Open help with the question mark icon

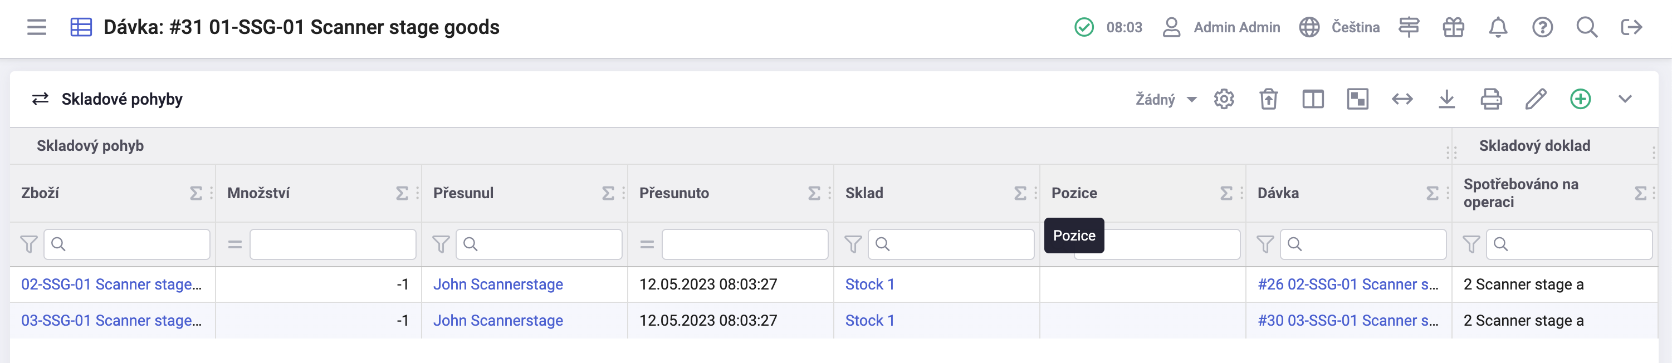(1543, 27)
